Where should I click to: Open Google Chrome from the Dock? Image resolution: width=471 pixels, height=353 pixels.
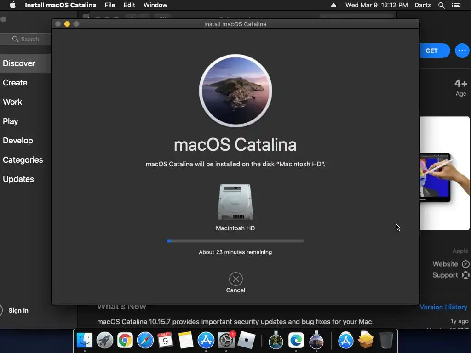(125, 341)
